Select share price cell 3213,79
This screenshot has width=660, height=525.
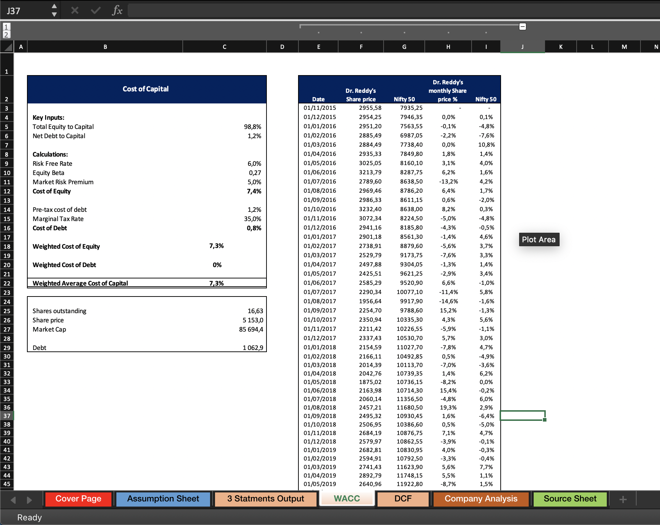click(x=370, y=172)
